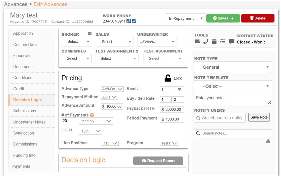Viewport: 281px width, 176px height.
Task: Click the second phone icon beside work phone number
Action: click(134, 21)
